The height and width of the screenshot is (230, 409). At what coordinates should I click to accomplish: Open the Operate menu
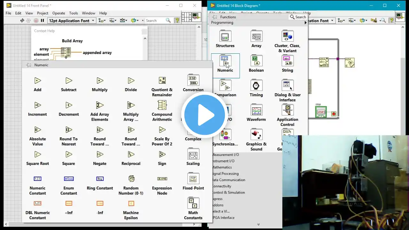[58, 13]
